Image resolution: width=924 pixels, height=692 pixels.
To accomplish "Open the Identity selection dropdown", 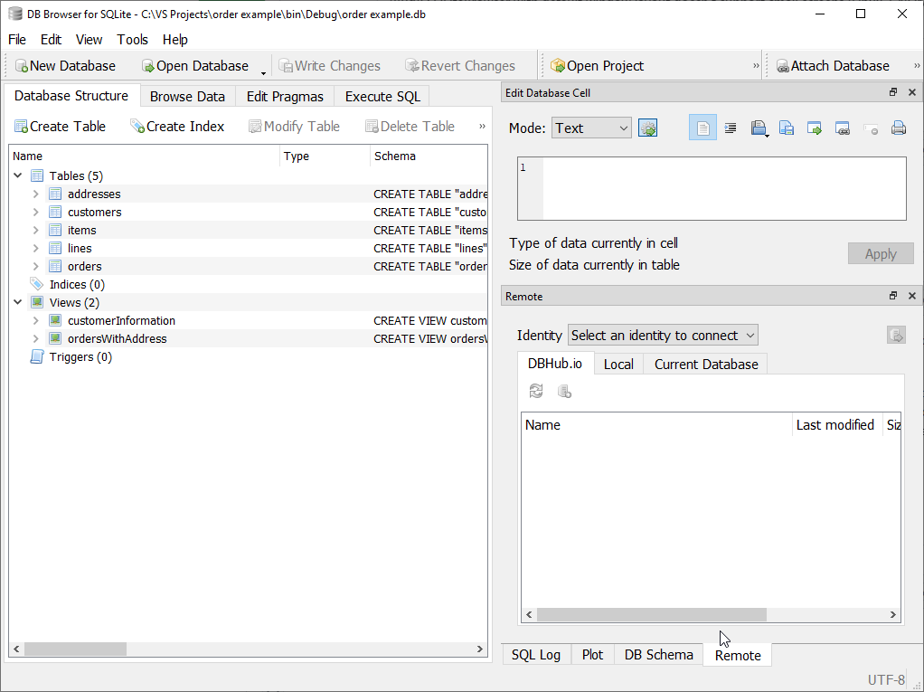I will (x=663, y=335).
